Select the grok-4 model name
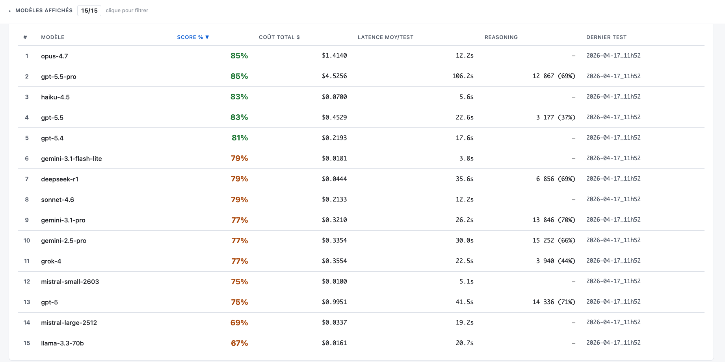 click(x=51, y=261)
